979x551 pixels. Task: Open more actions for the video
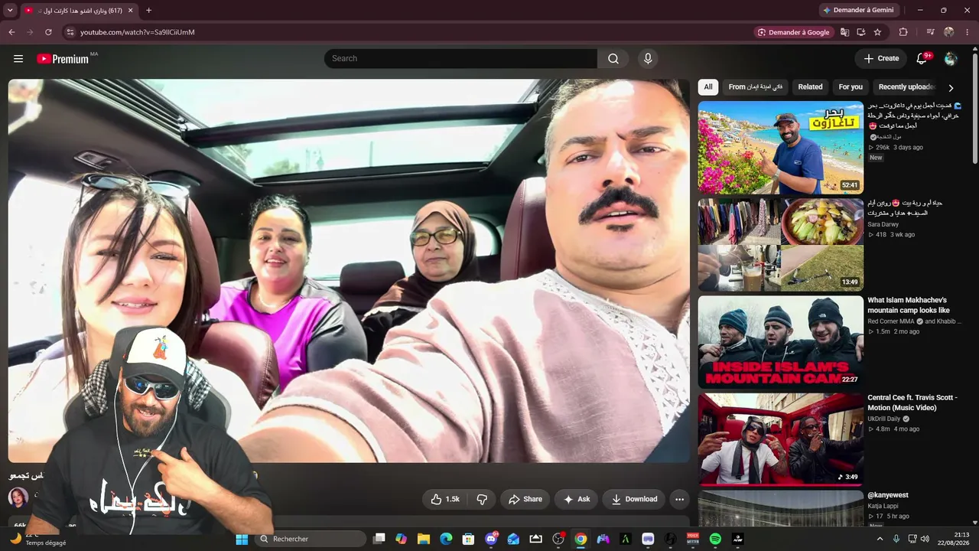pos(679,499)
